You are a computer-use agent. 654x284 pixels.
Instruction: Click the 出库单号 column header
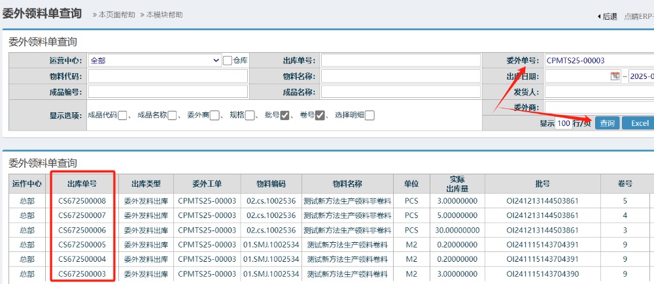click(82, 183)
